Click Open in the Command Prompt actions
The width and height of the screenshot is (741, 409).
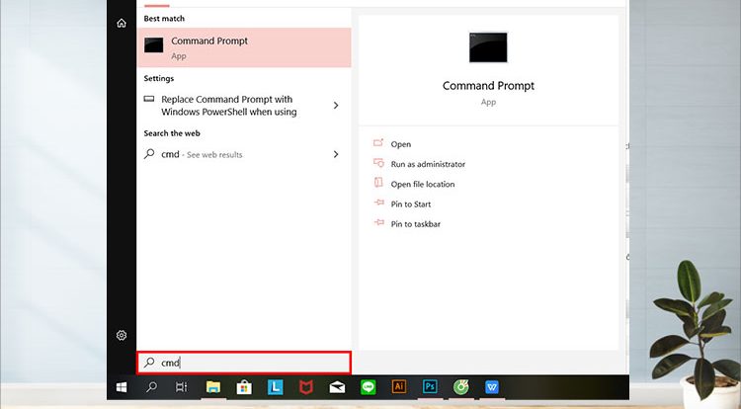pos(401,144)
